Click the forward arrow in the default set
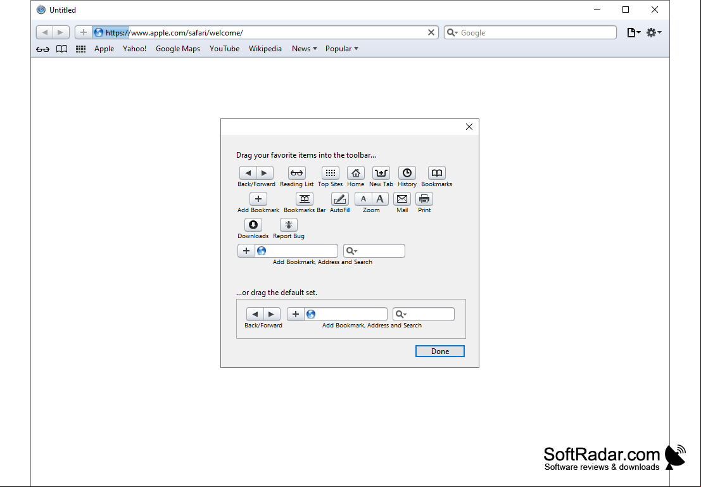The height and width of the screenshot is (487, 701). (272, 314)
